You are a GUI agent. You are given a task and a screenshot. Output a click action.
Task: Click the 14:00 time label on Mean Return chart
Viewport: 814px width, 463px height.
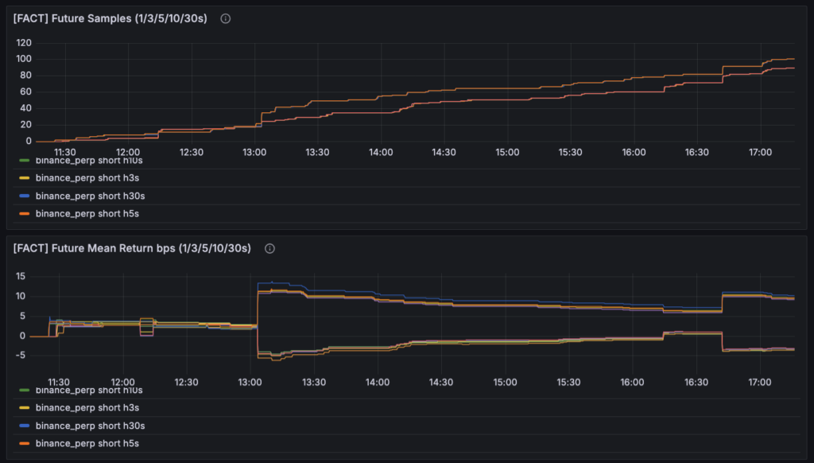(378, 382)
